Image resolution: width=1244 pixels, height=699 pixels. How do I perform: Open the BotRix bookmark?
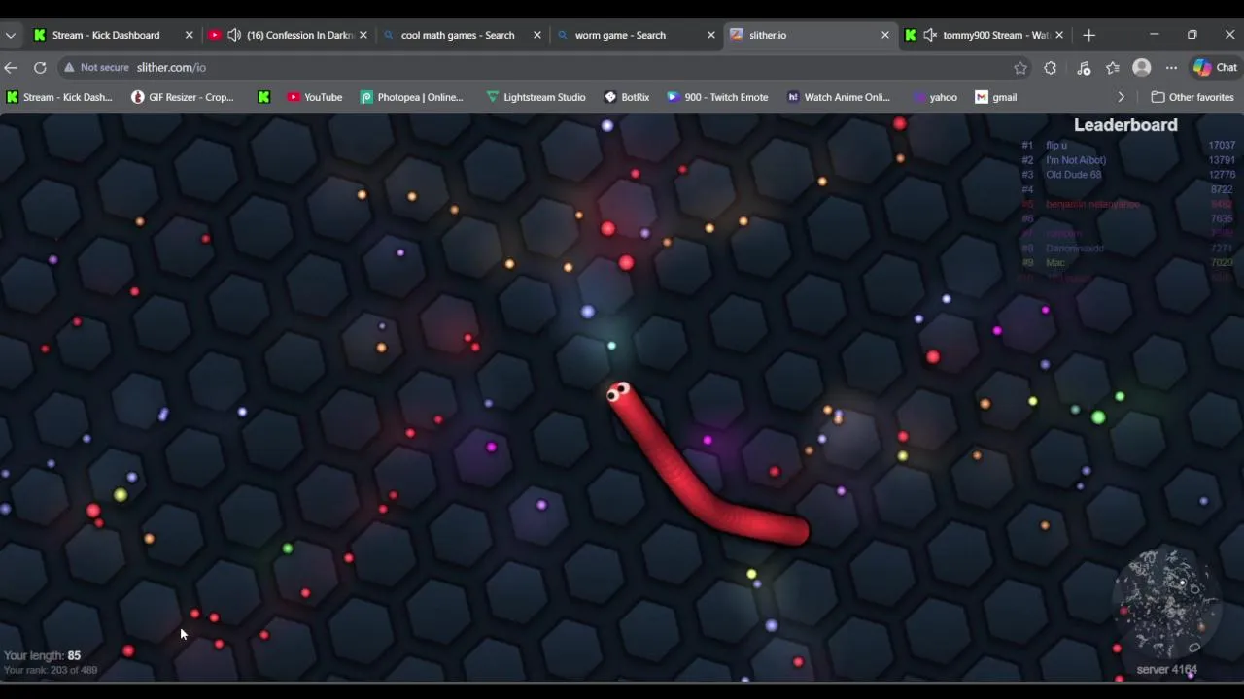point(626,97)
